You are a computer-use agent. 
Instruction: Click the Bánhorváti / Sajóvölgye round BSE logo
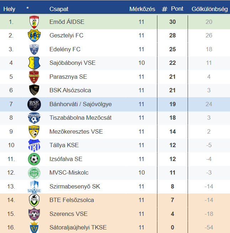point(34,104)
